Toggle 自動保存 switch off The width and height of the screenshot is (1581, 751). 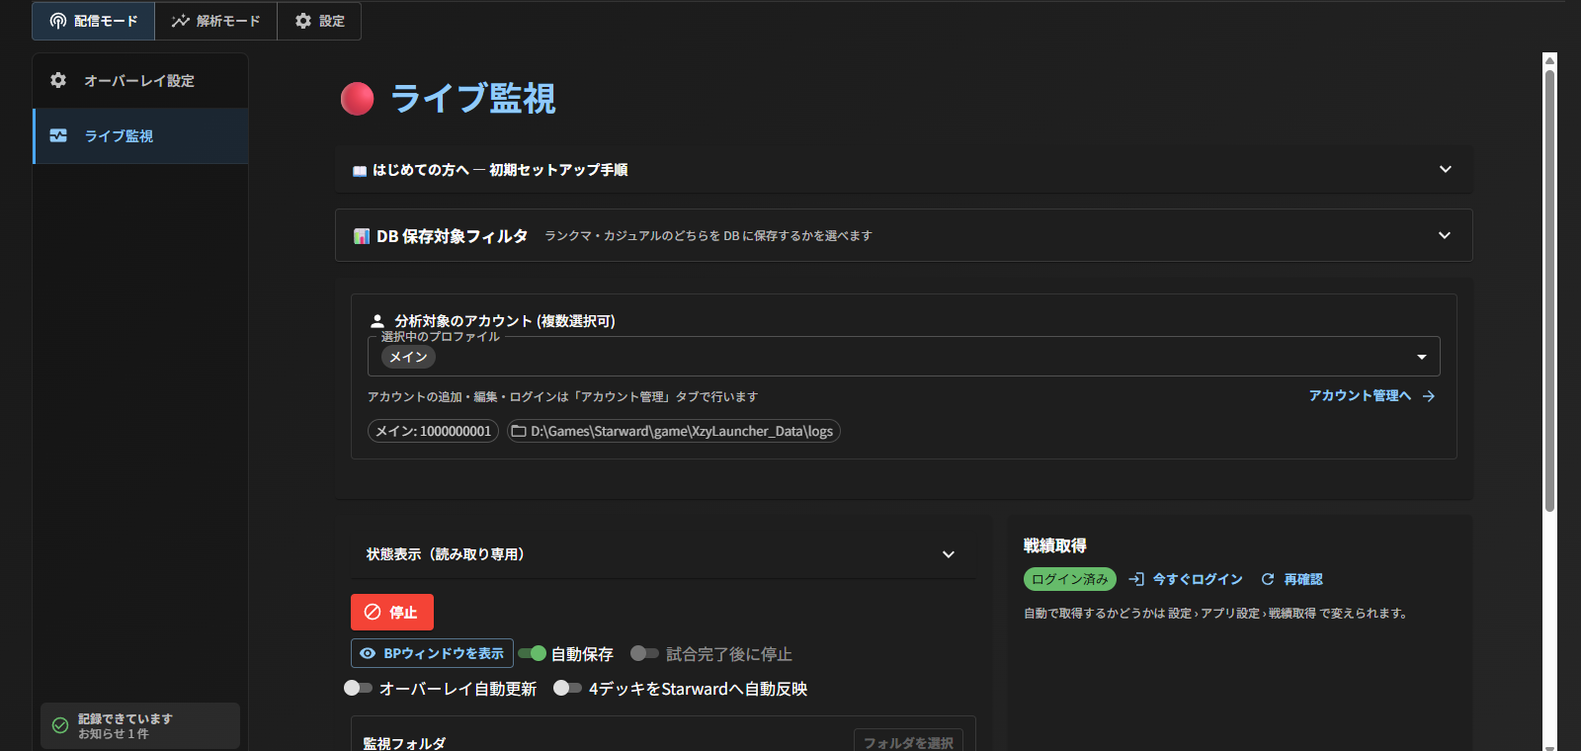[532, 653]
